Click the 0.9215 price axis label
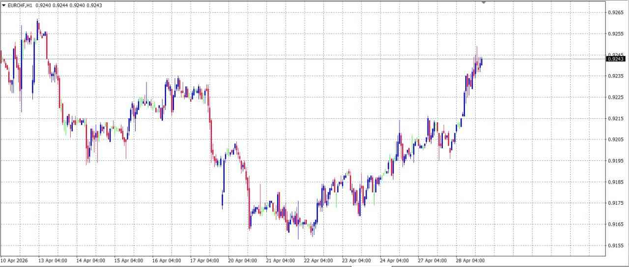 (616, 118)
